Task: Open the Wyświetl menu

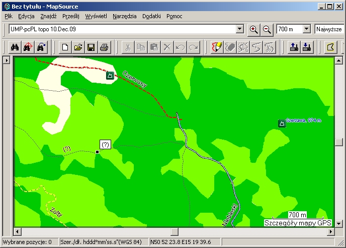Action: click(96, 16)
